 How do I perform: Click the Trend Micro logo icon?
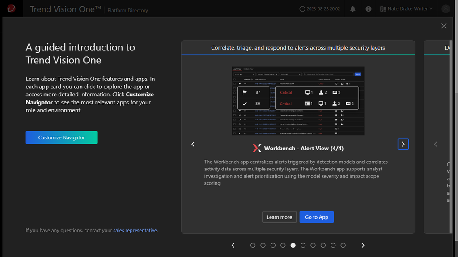pyautogui.click(x=11, y=8)
